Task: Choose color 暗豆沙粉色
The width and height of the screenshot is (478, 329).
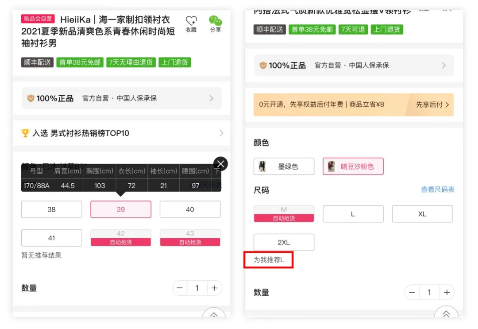Action: pyautogui.click(x=353, y=166)
